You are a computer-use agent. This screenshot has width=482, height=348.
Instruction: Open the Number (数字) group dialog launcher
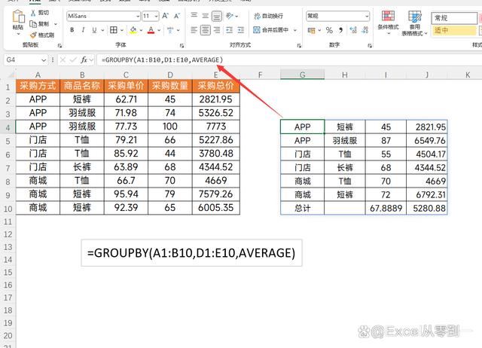(370, 45)
